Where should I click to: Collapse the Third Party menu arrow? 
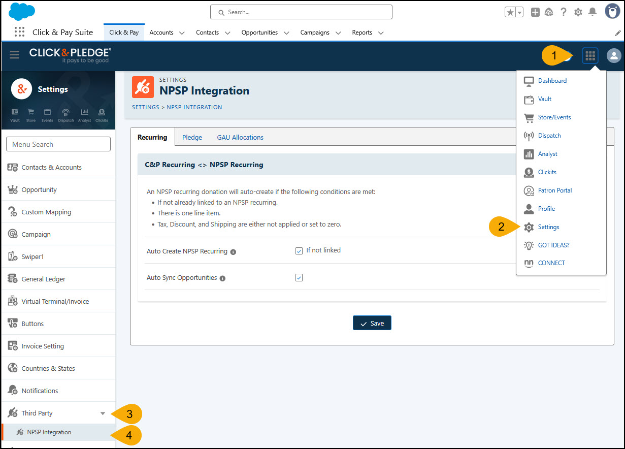pos(103,413)
